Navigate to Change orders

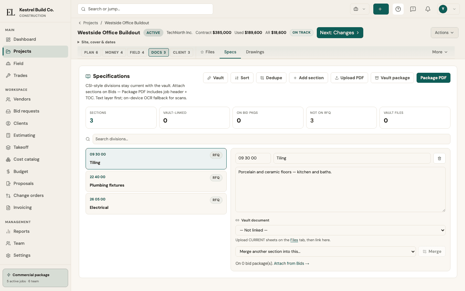pyautogui.click(x=36, y=196)
